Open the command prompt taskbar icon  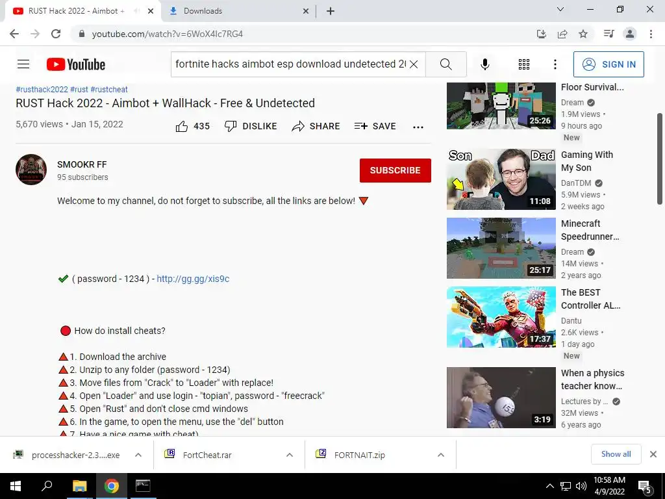point(143,486)
